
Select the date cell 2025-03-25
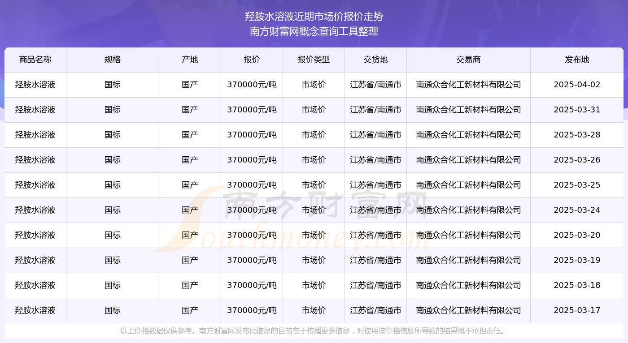pyautogui.click(x=577, y=185)
